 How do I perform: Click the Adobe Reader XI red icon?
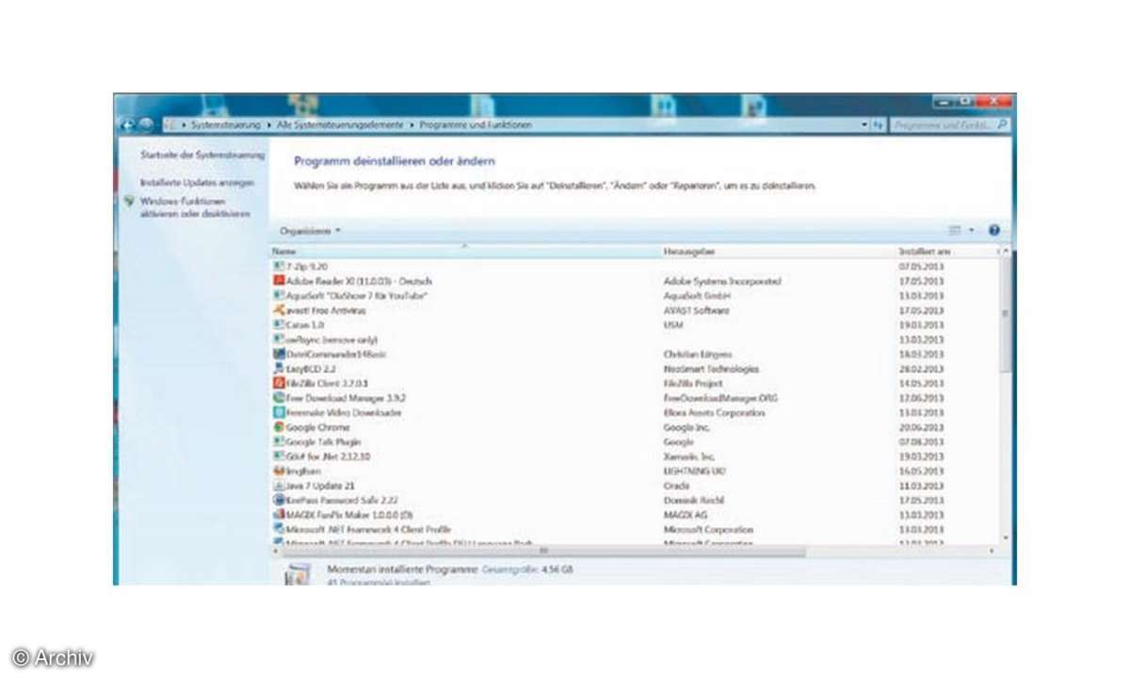point(278,281)
